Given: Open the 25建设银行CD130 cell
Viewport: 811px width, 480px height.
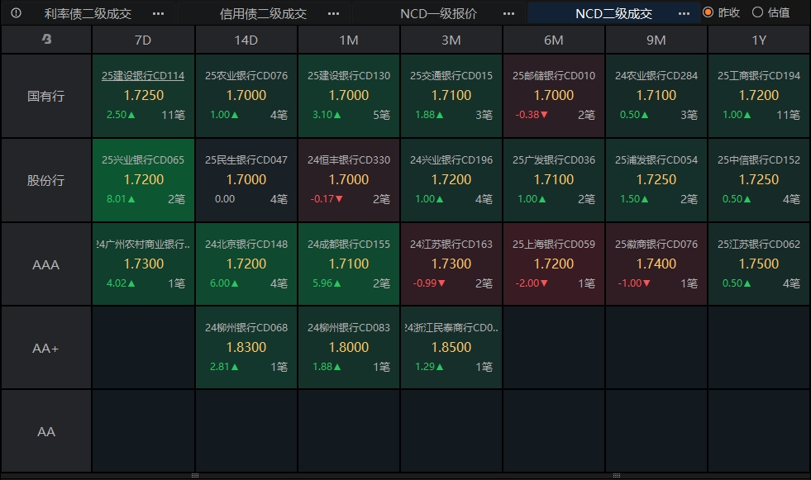Looking at the screenshot, I should point(349,96).
